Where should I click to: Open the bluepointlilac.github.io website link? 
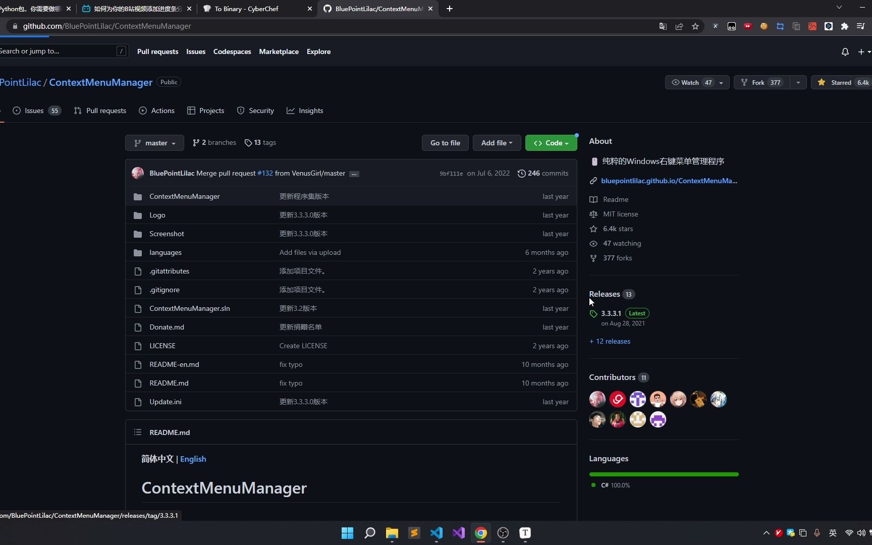(669, 181)
